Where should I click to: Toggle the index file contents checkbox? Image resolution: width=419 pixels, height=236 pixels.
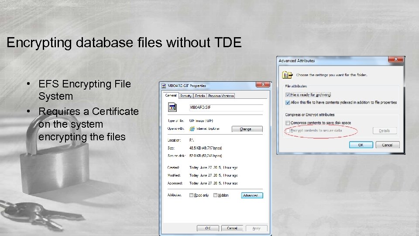pyautogui.click(x=288, y=102)
